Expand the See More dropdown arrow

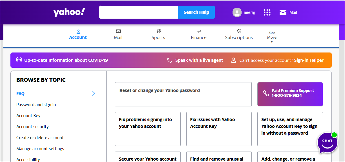pyautogui.click(x=272, y=42)
